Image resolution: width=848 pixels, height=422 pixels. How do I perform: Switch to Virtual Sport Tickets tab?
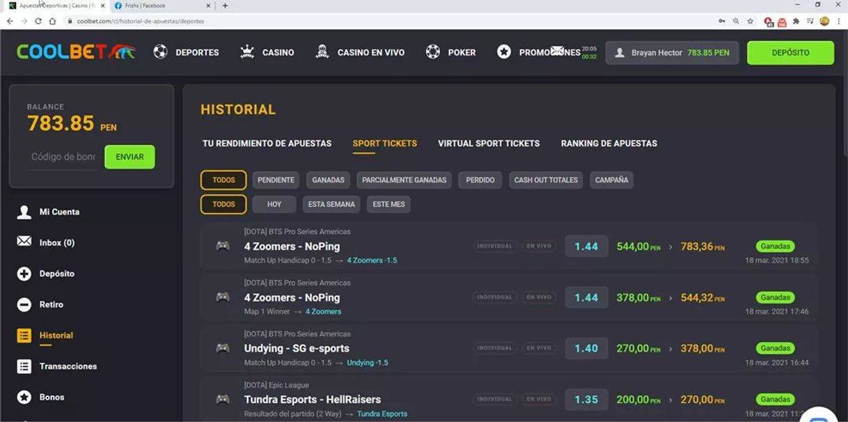pyautogui.click(x=489, y=143)
